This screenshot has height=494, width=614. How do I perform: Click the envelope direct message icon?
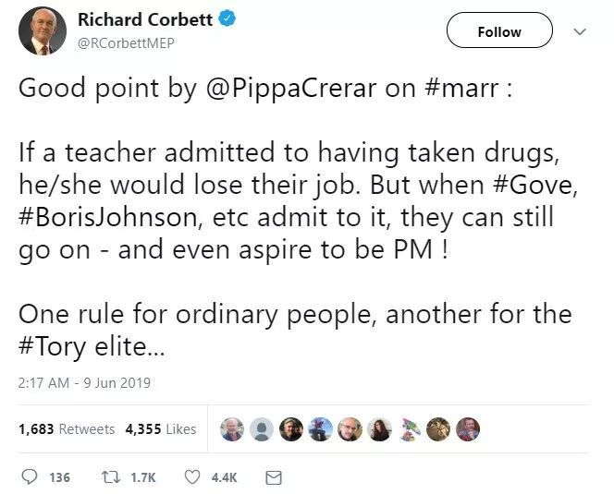click(x=273, y=477)
